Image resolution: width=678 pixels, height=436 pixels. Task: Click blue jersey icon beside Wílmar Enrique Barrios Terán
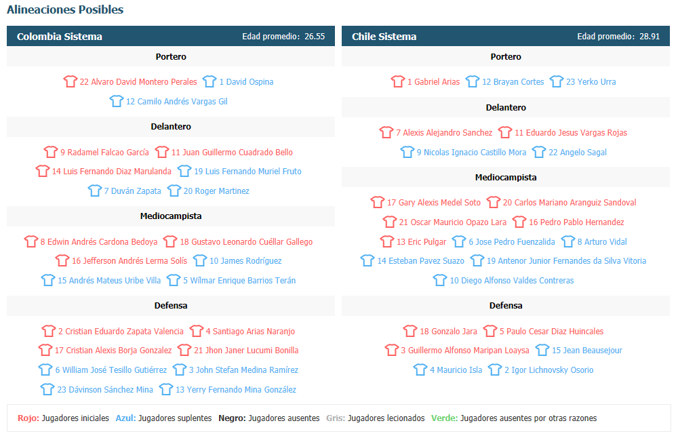pos(174,280)
